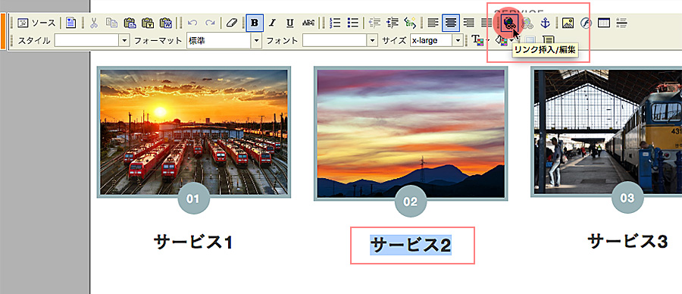Click the サービス3 heading text
The image size is (682, 294).
(x=627, y=241)
